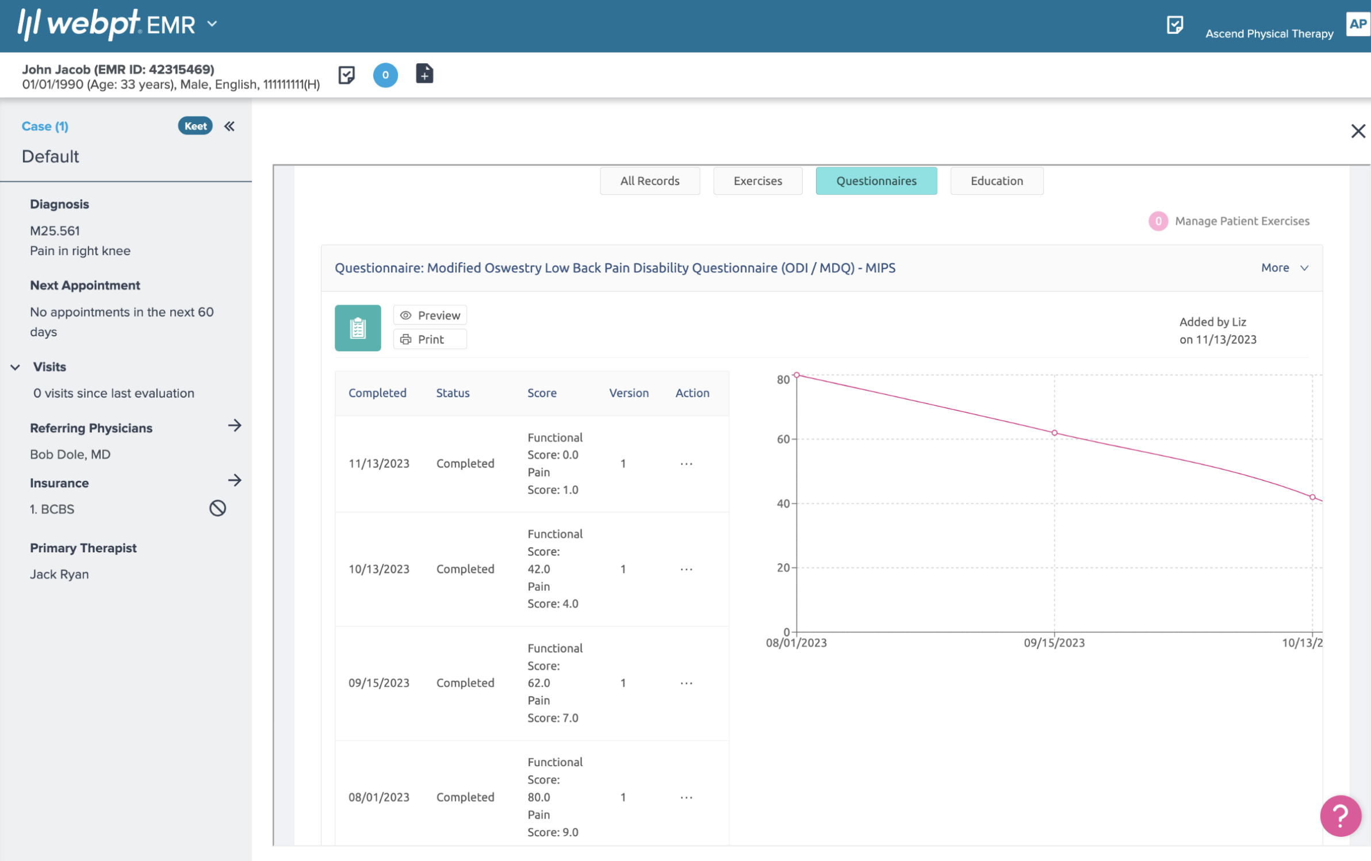
Task: Expand the More dropdown for the questionnaire
Action: [1284, 268]
